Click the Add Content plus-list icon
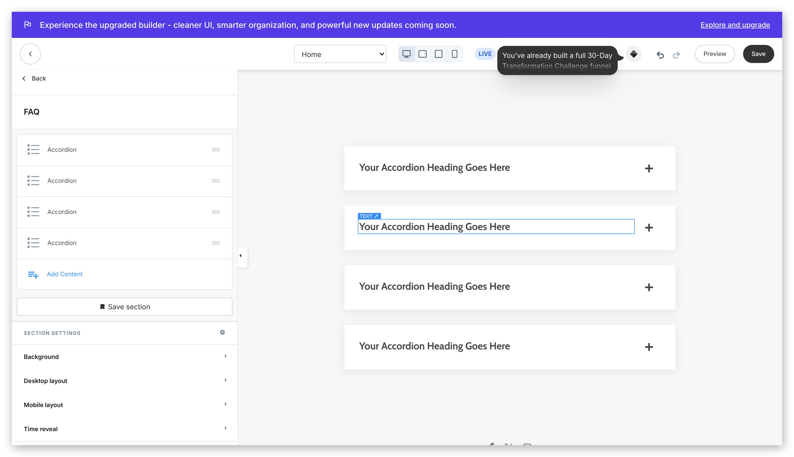The width and height of the screenshot is (794, 457). pyautogui.click(x=33, y=275)
